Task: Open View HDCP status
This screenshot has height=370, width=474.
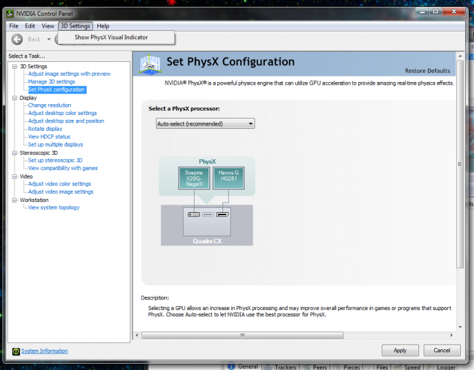Action: click(49, 136)
